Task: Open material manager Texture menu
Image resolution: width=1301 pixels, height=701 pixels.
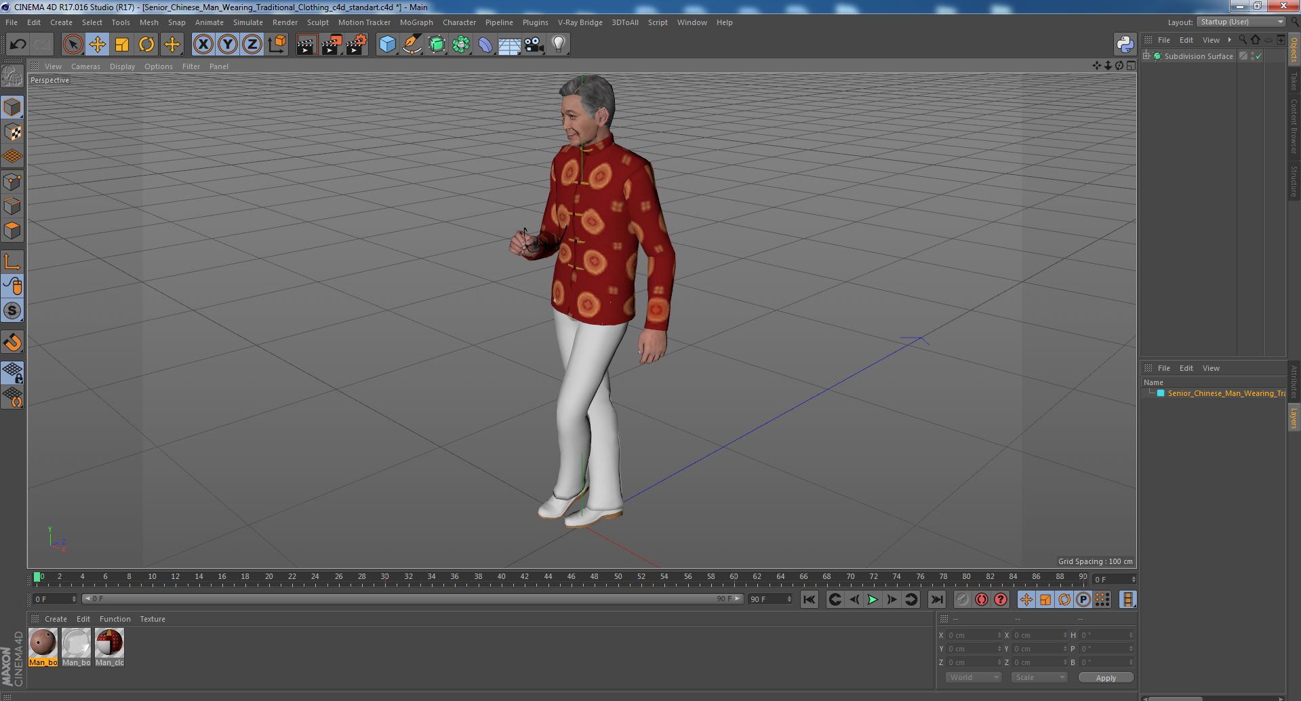Action: (x=153, y=619)
